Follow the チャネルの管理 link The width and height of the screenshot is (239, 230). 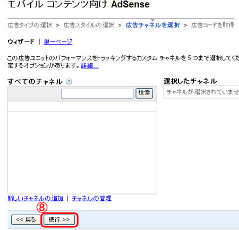[92, 198]
